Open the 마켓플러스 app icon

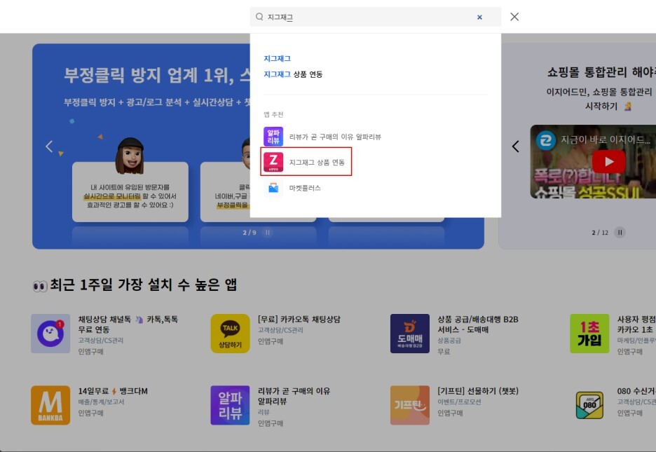tap(273, 188)
